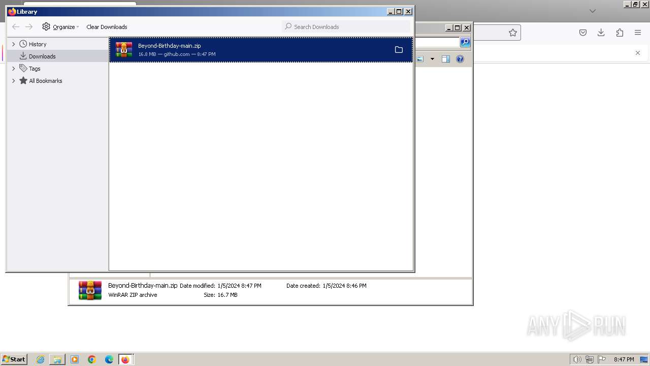Minimize the Explorer window behind Library
This screenshot has width=650, height=366.
click(x=448, y=28)
